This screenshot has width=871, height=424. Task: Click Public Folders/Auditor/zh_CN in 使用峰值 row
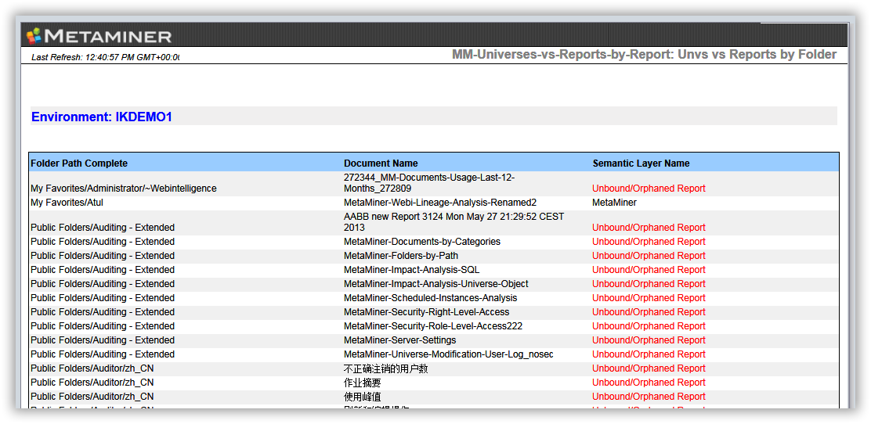pos(92,397)
